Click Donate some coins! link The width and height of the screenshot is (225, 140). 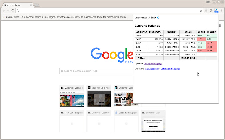(x=170, y=69)
